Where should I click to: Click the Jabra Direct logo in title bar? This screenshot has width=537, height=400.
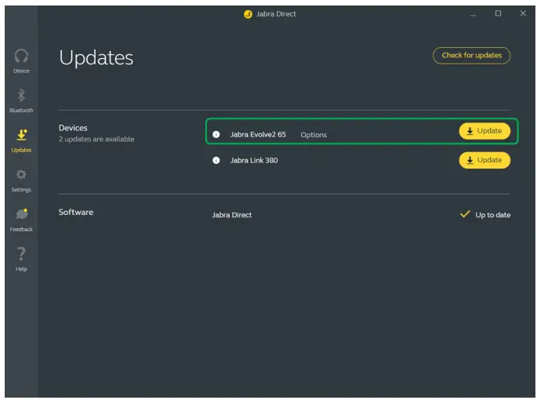(248, 14)
